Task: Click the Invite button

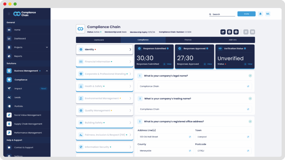Action: tap(246, 14)
